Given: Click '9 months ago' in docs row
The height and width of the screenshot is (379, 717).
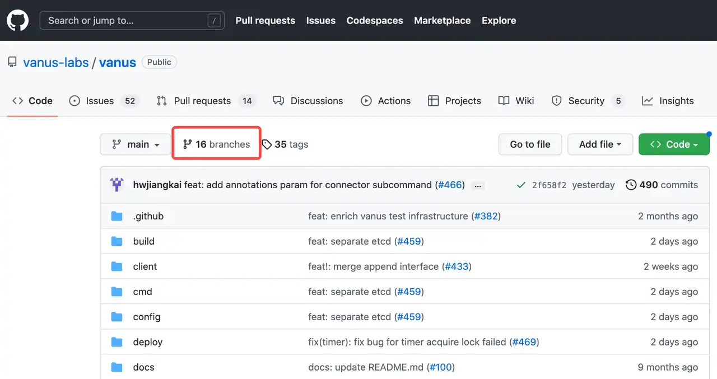Looking at the screenshot, I should [x=668, y=367].
